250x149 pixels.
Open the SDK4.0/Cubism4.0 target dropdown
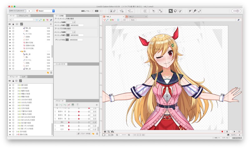coord(29,11)
